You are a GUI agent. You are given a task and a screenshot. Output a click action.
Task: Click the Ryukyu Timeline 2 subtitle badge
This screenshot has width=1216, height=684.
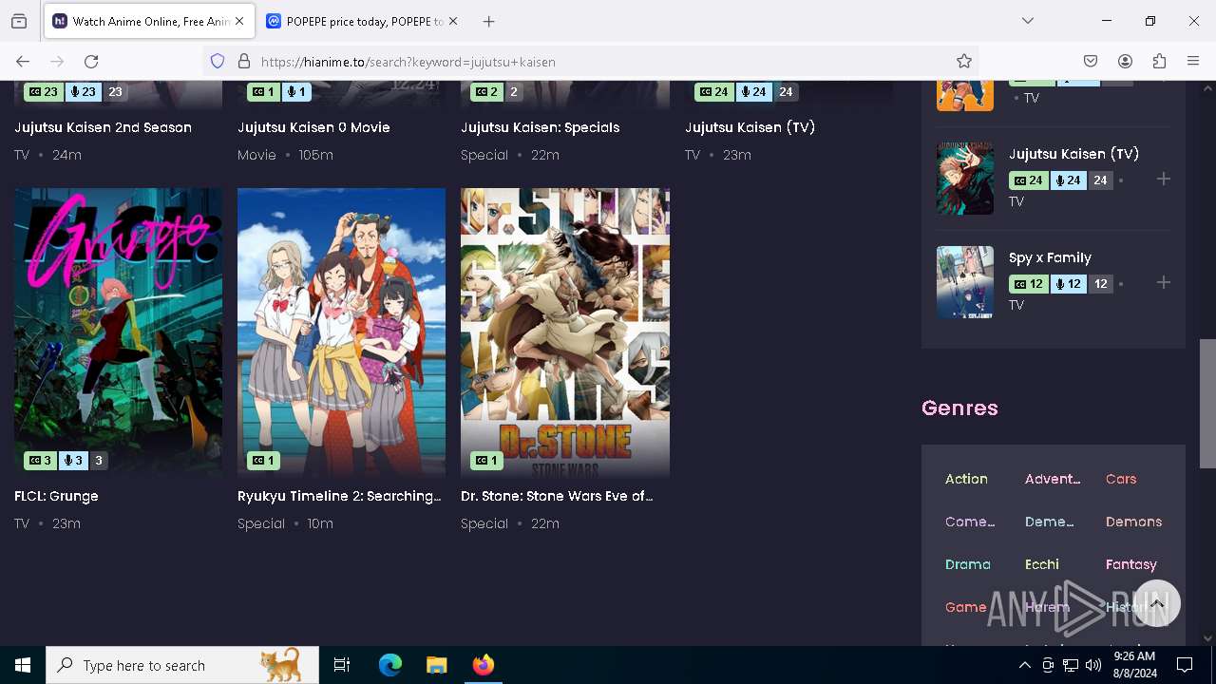point(263,461)
